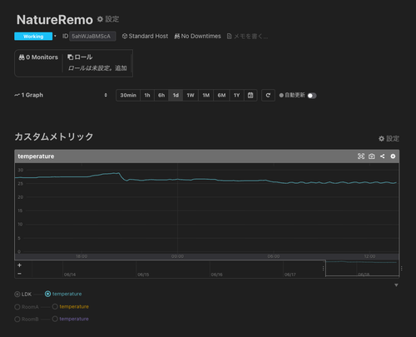416x337 pixels.
Task: Click the camera snapshot icon on temperature graph
Action: pos(372,156)
